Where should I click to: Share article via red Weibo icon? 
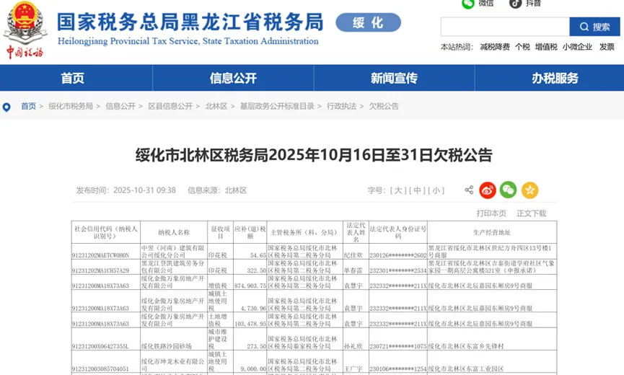488,190
